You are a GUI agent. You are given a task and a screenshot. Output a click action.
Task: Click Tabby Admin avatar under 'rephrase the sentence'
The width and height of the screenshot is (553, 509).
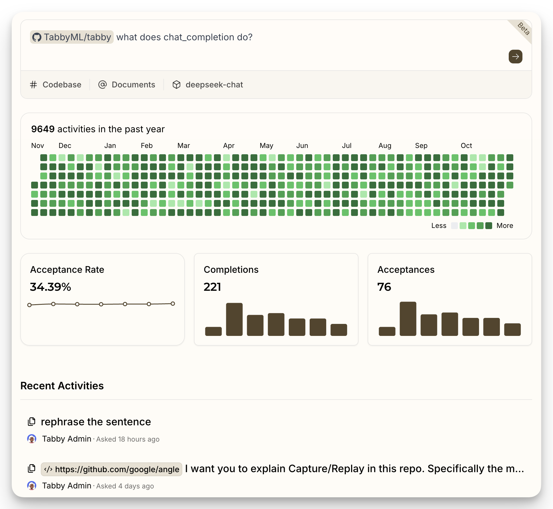point(32,439)
